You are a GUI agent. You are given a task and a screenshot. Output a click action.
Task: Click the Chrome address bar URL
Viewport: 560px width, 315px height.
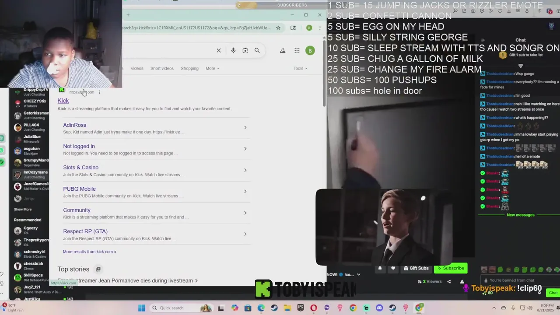click(x=197, y=28)
